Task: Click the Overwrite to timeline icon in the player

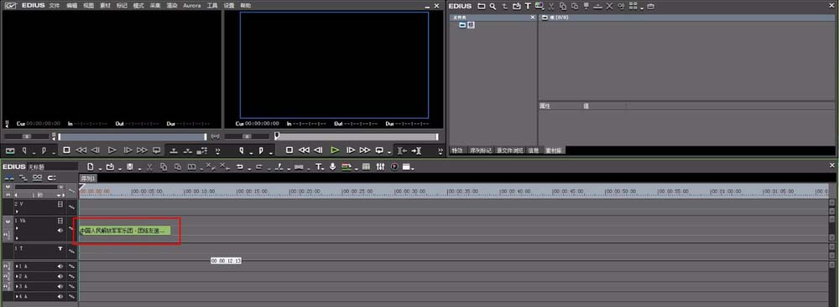Action: [187, 151]
